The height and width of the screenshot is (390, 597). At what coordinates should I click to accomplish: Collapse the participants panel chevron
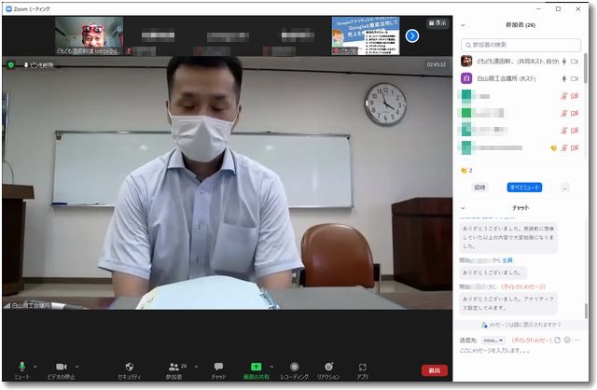coord(464,25)
